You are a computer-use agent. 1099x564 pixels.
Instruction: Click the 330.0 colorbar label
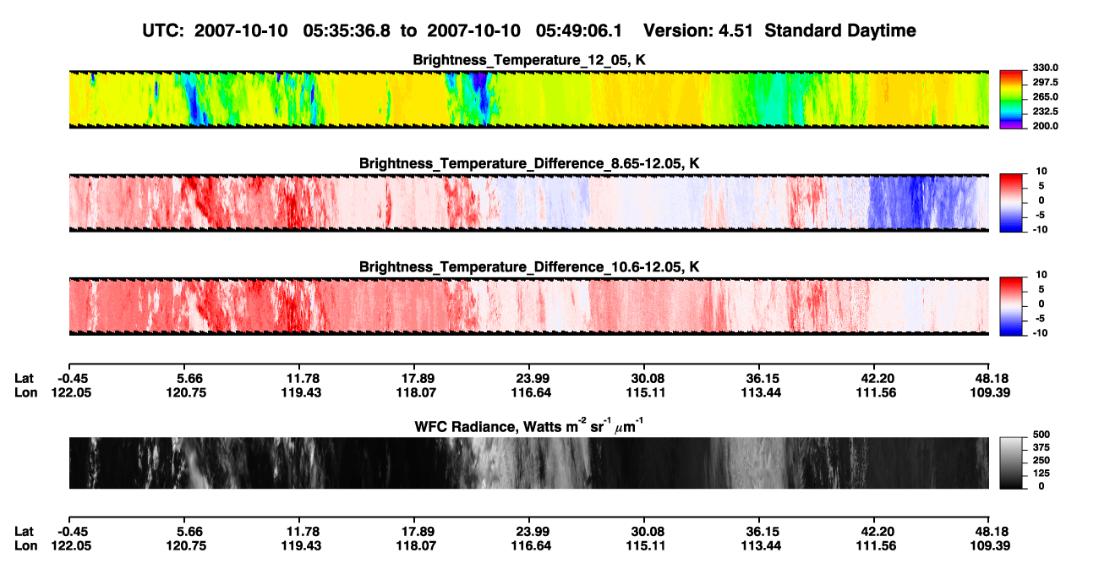[1046, 68]
